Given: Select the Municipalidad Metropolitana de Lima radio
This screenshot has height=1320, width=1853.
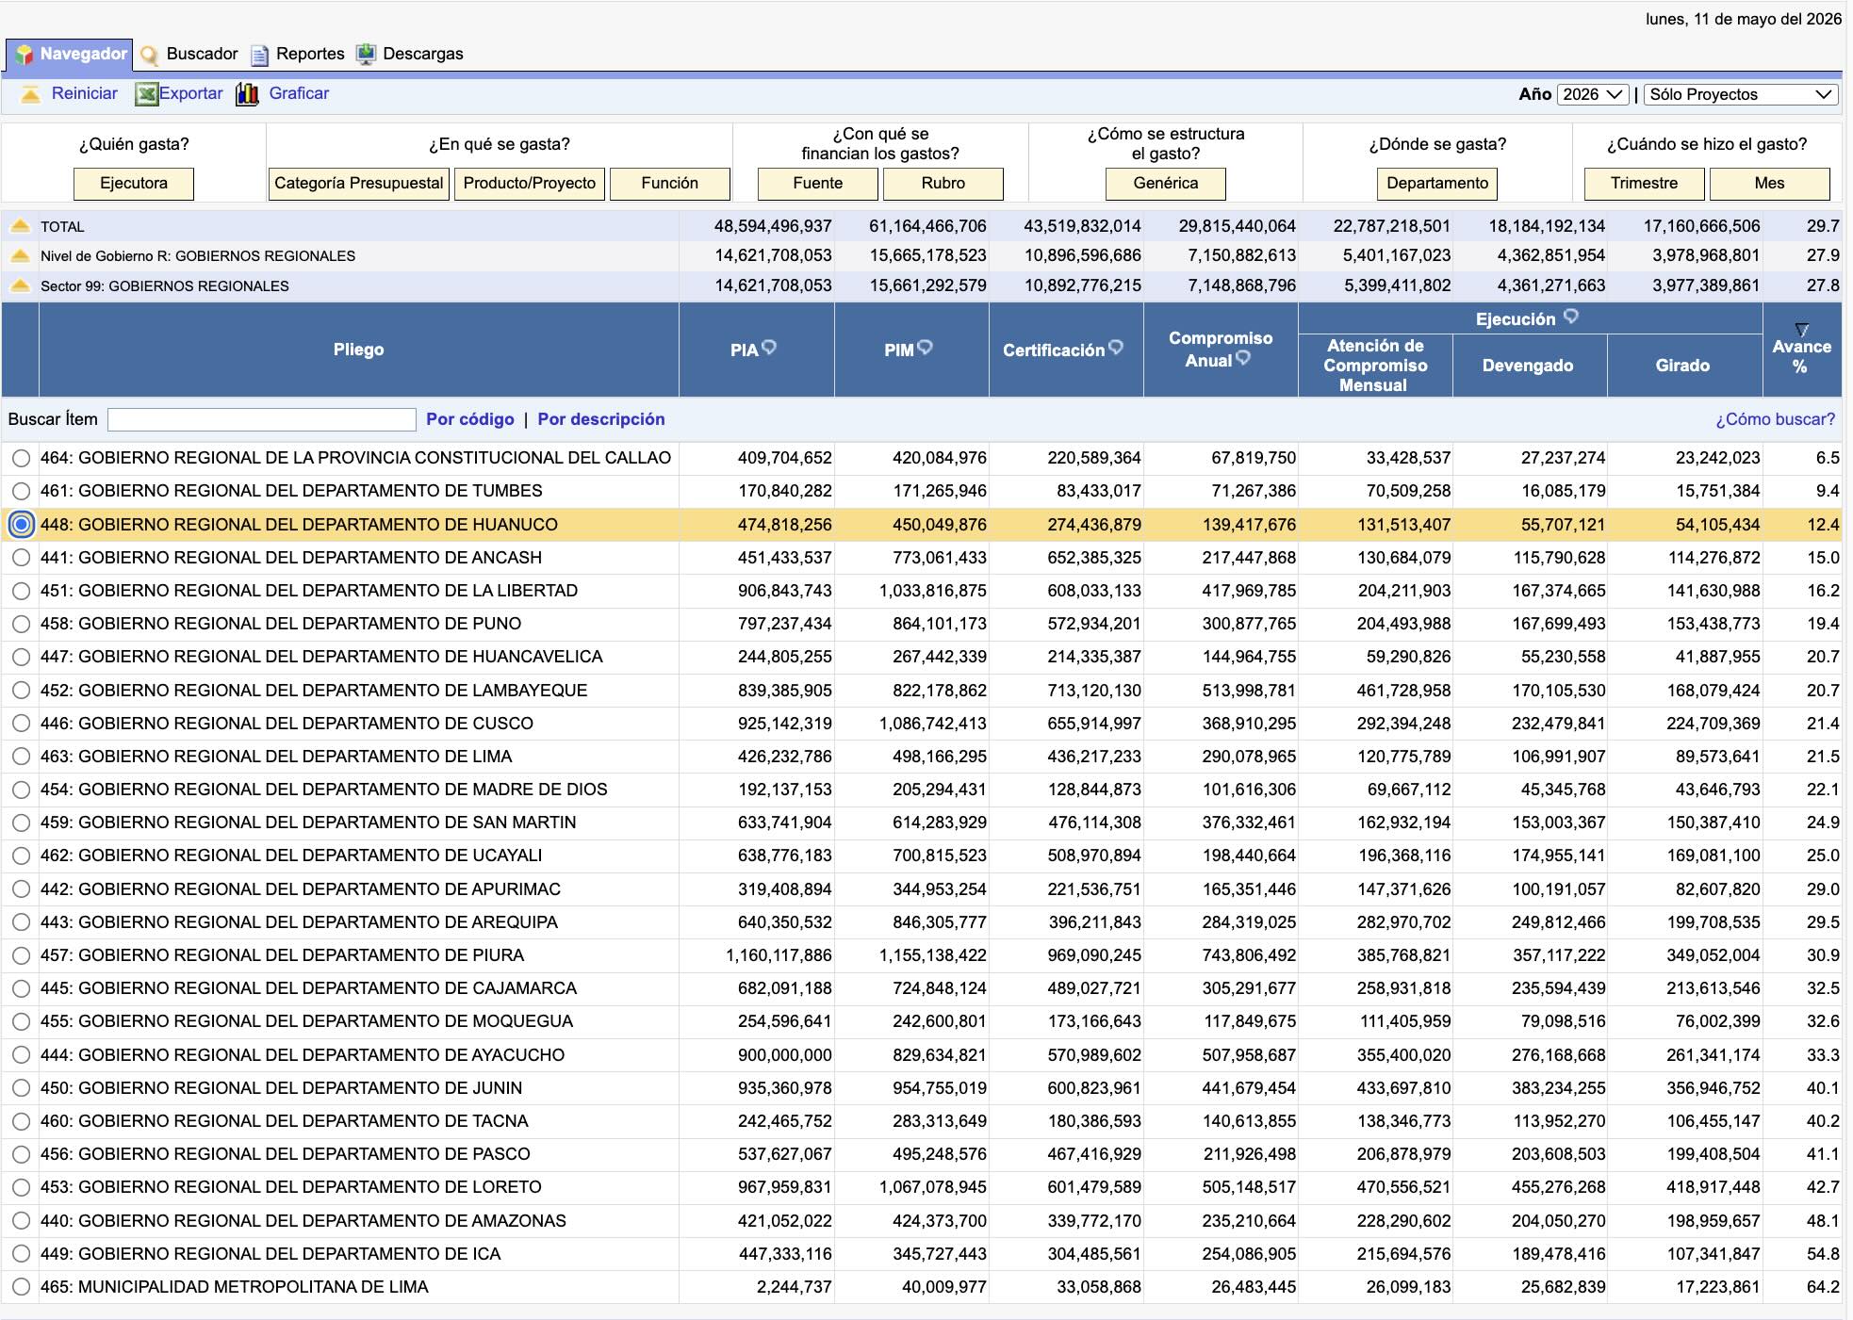Looking at the screenshot, I should tap(21, 1287).
